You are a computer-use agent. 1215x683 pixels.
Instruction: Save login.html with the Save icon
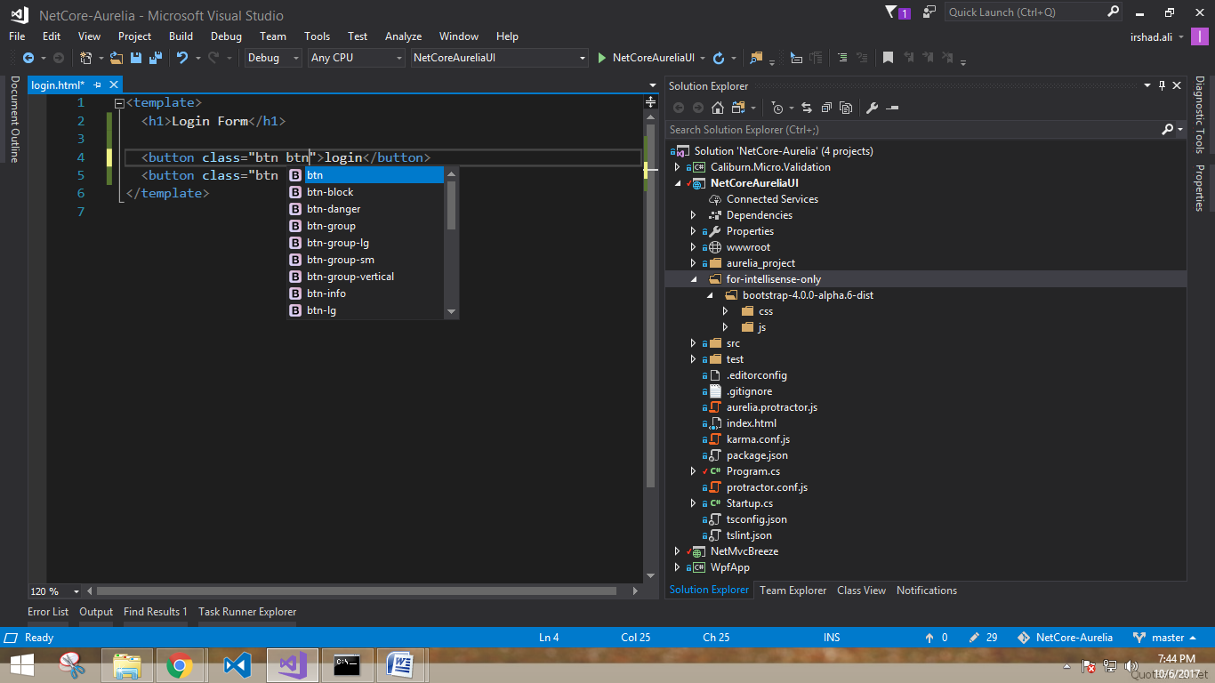pyautogui.click(x=136, y=58)
